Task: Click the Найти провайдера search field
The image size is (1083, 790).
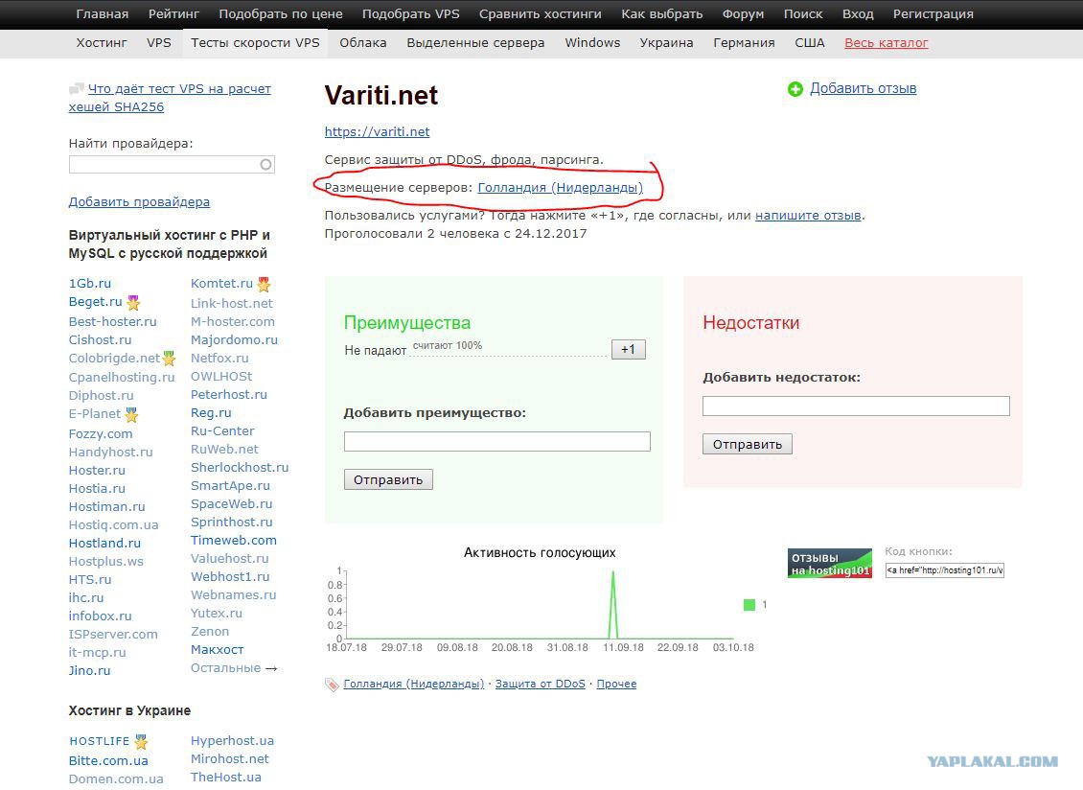Action: tap(172, 165)
